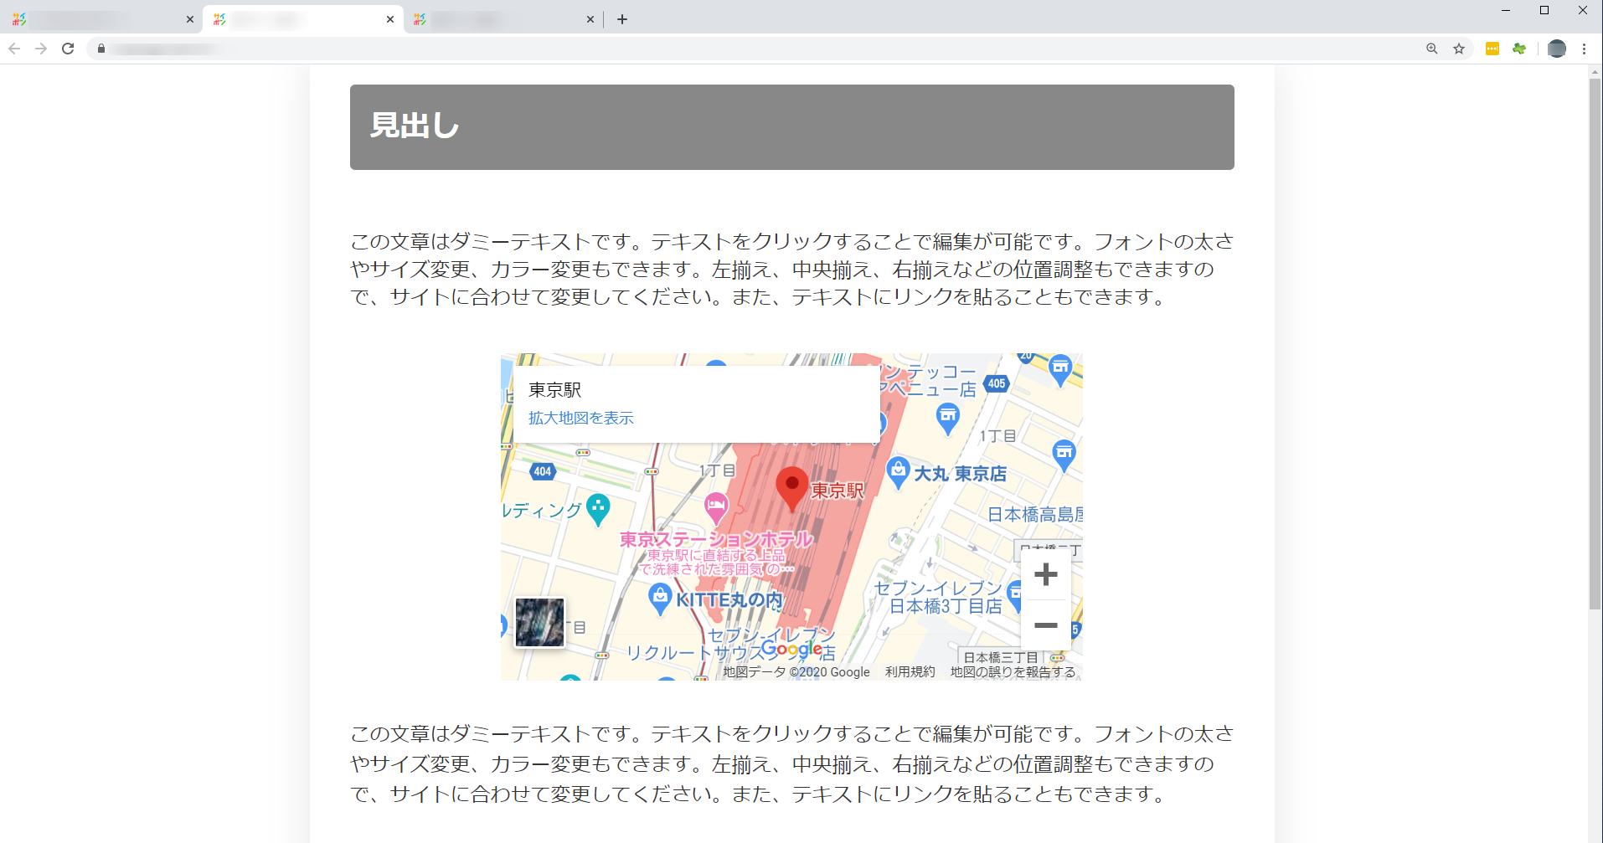The image size is (1603, 843).
Task: Select the 東京ステーションホテル hotel marker
Action: point(716,507)
